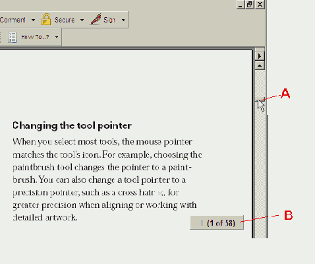
Task: Click the red pen Sign icon
Action: [x=96, y=19]
